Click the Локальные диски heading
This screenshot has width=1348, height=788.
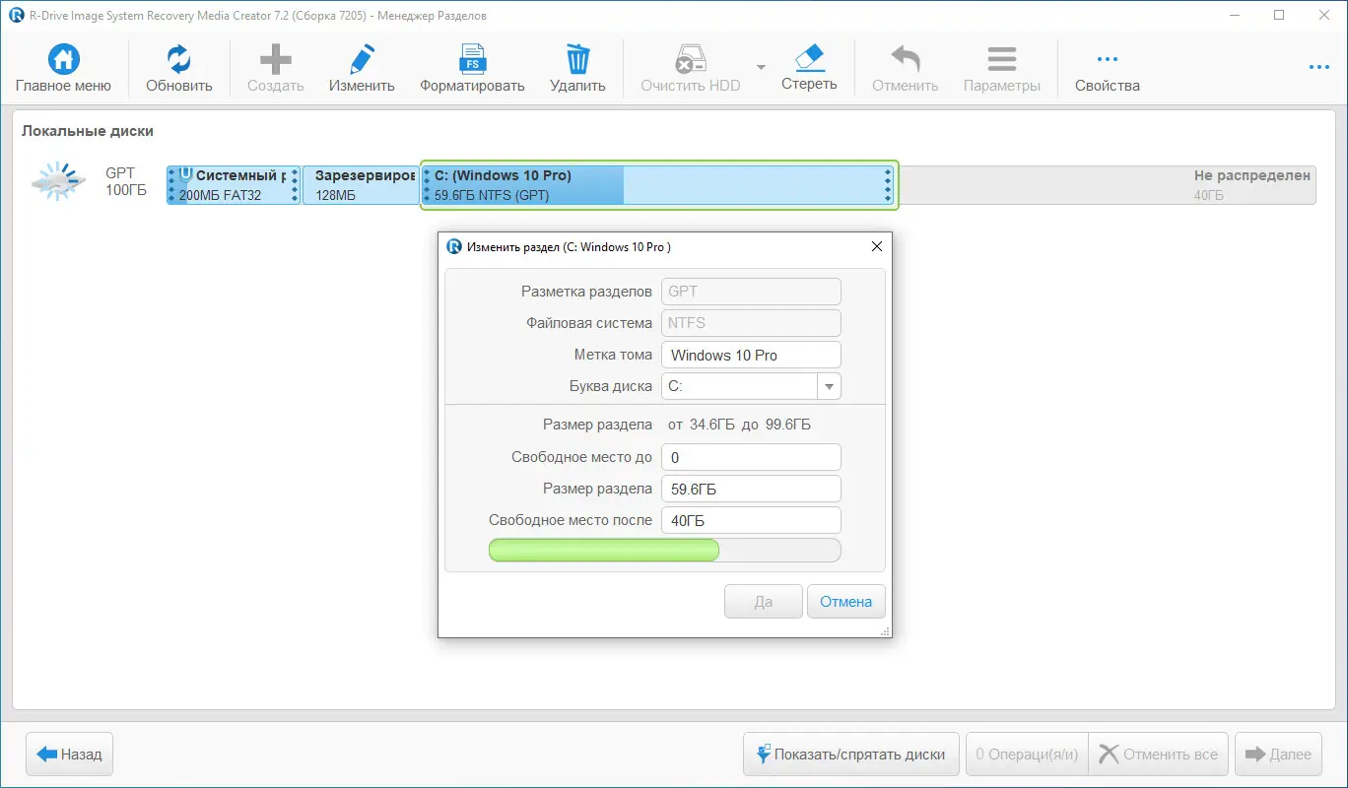point(88,131)
